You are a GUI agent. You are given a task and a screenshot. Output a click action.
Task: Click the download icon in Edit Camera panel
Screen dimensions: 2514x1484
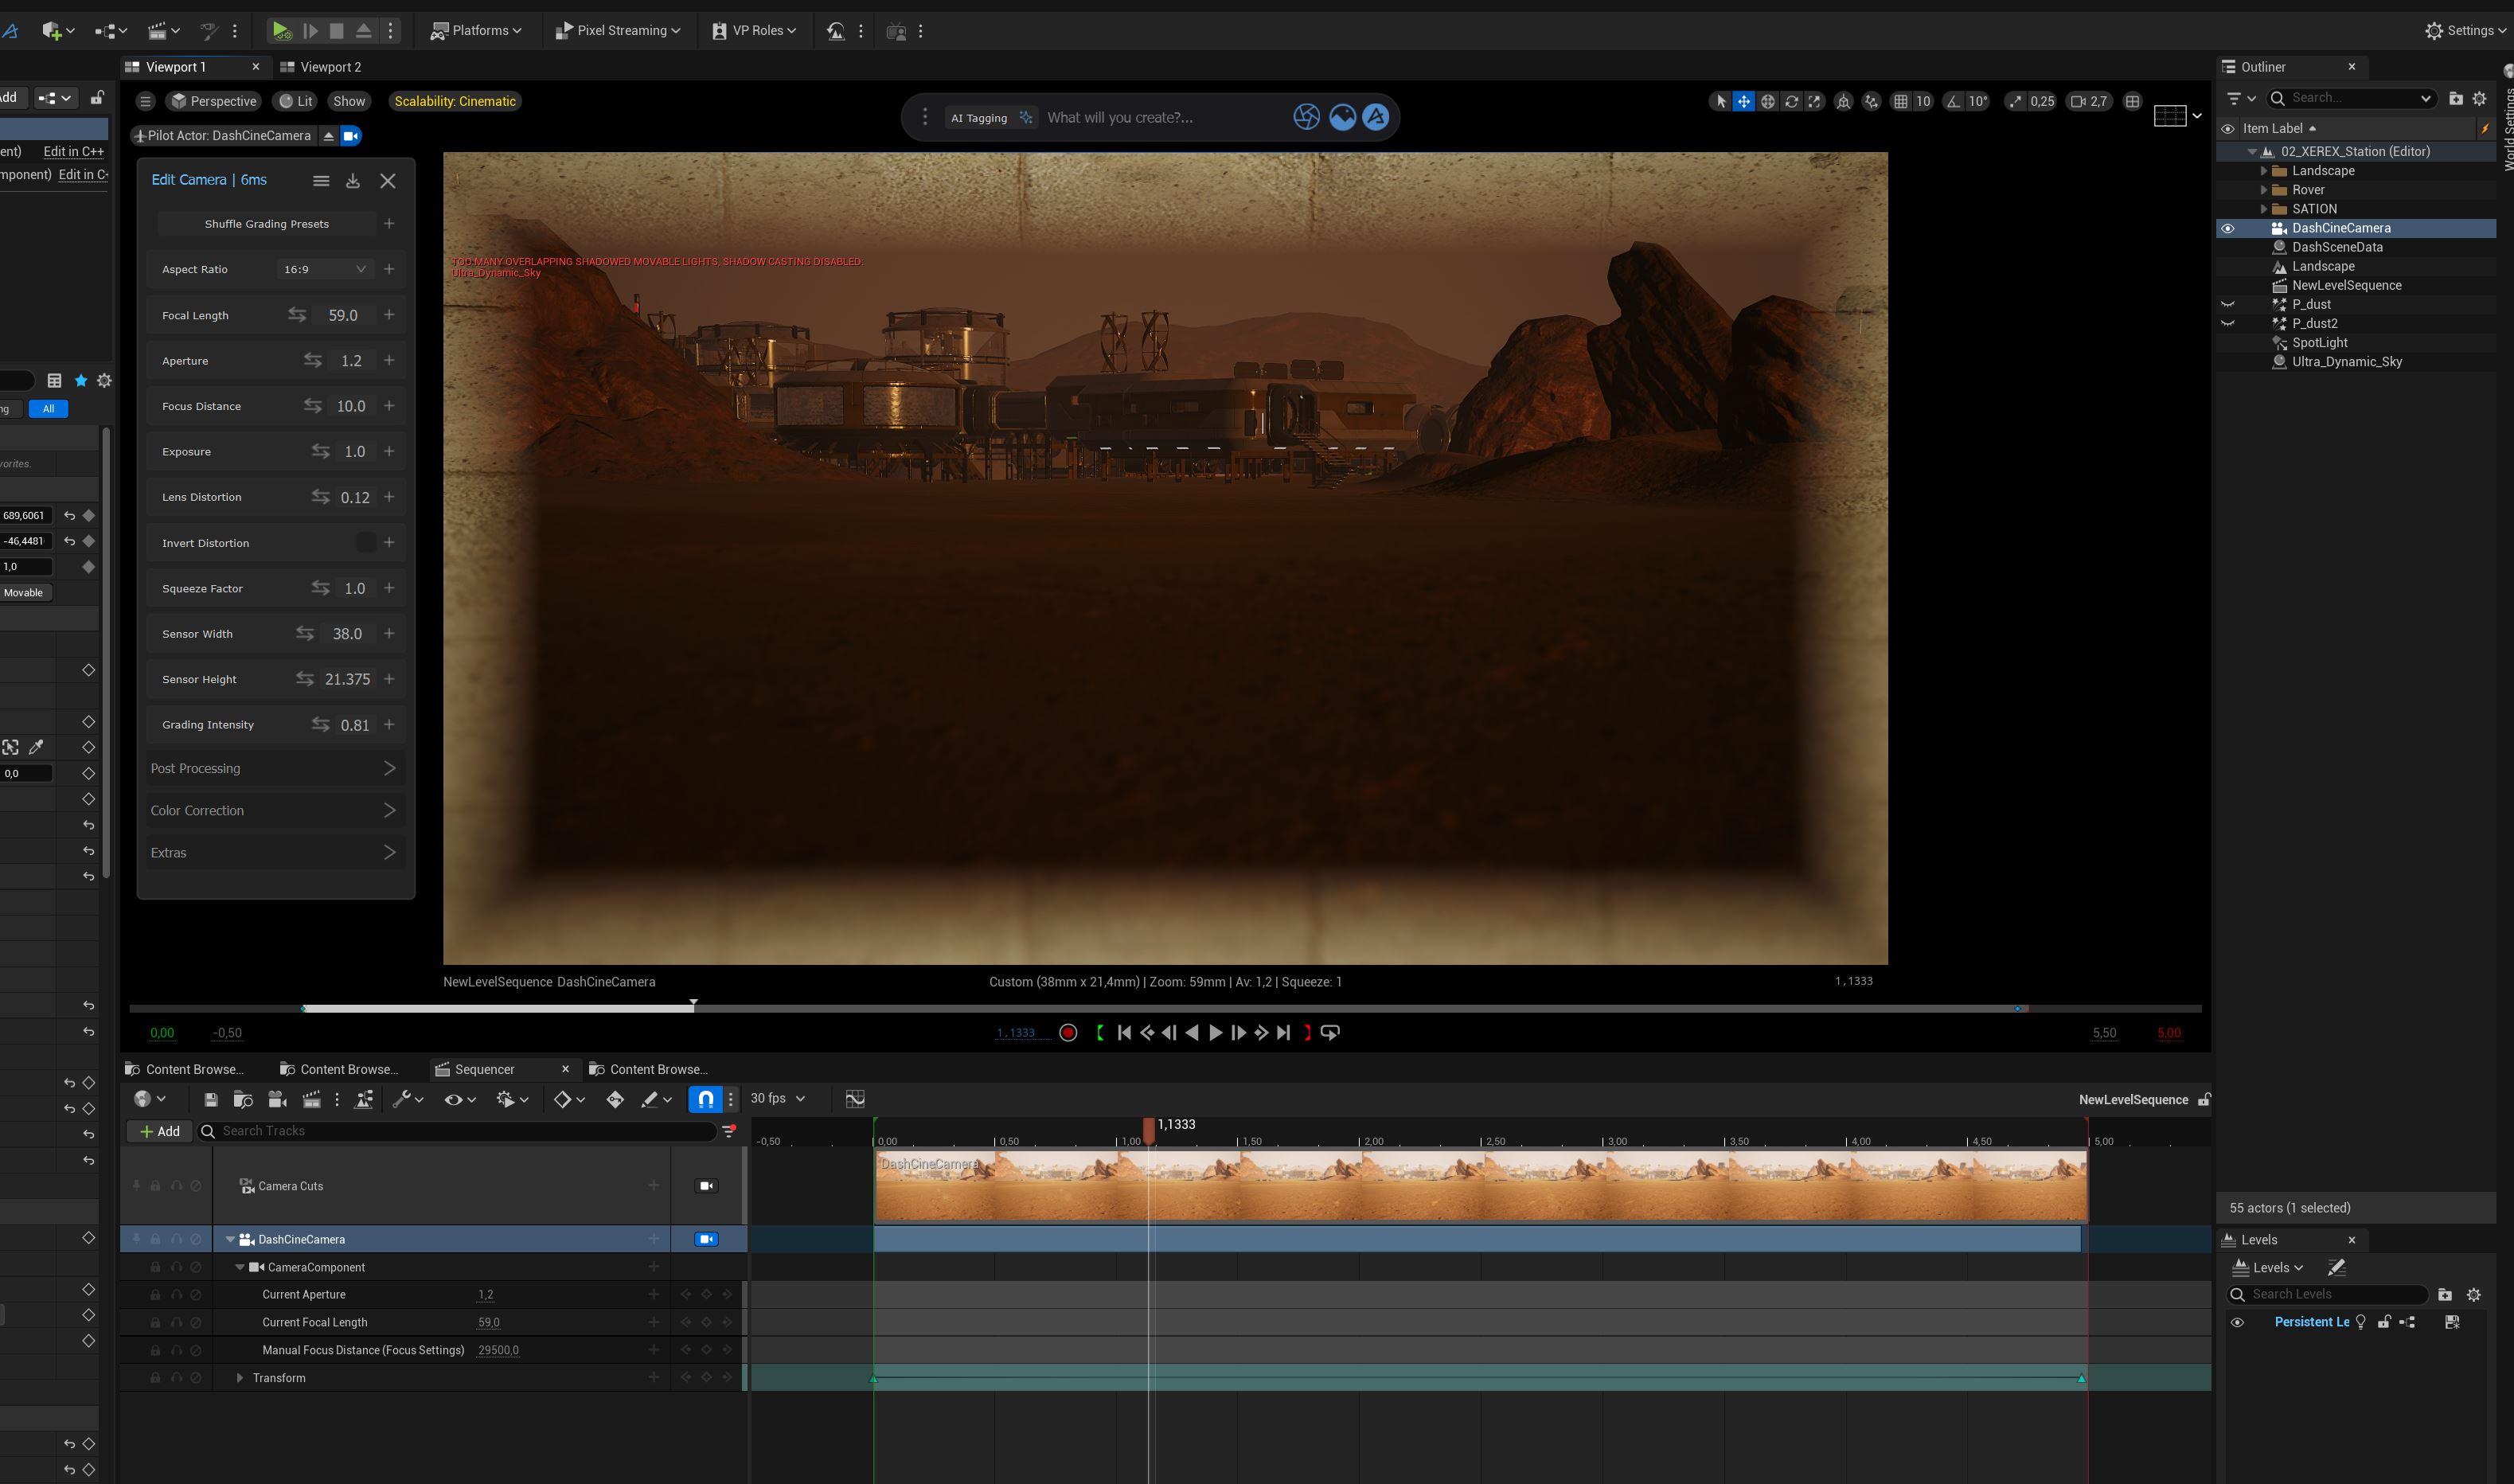[x=353, y=181]
